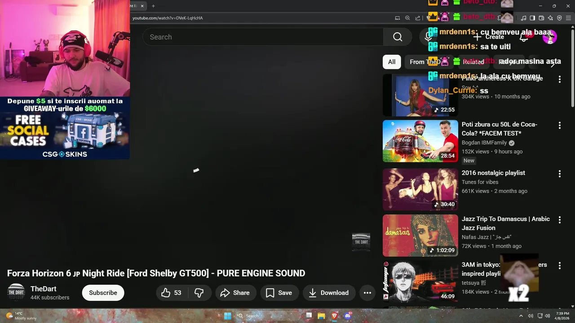This screenshot has height=323, width=575.
Task: Open the browser hamburger menu
Action: tap(568, 18)
